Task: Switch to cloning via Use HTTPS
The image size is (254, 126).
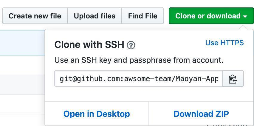Action: point(224,43)
